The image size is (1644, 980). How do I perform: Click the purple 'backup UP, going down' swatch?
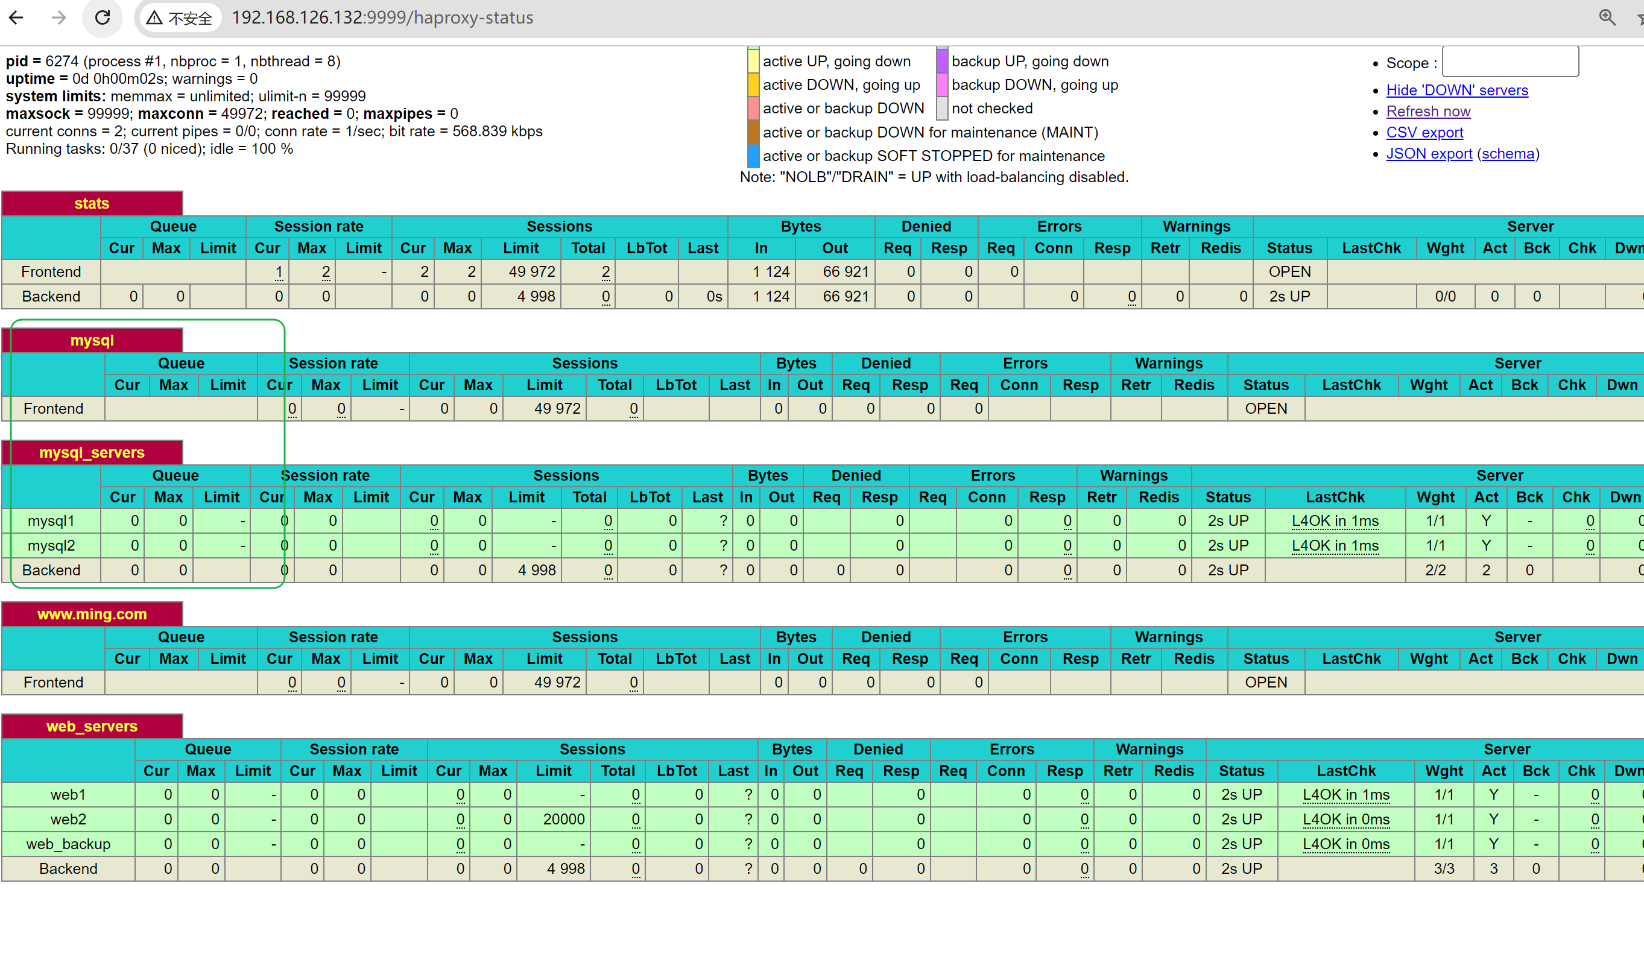pos(942,62)
